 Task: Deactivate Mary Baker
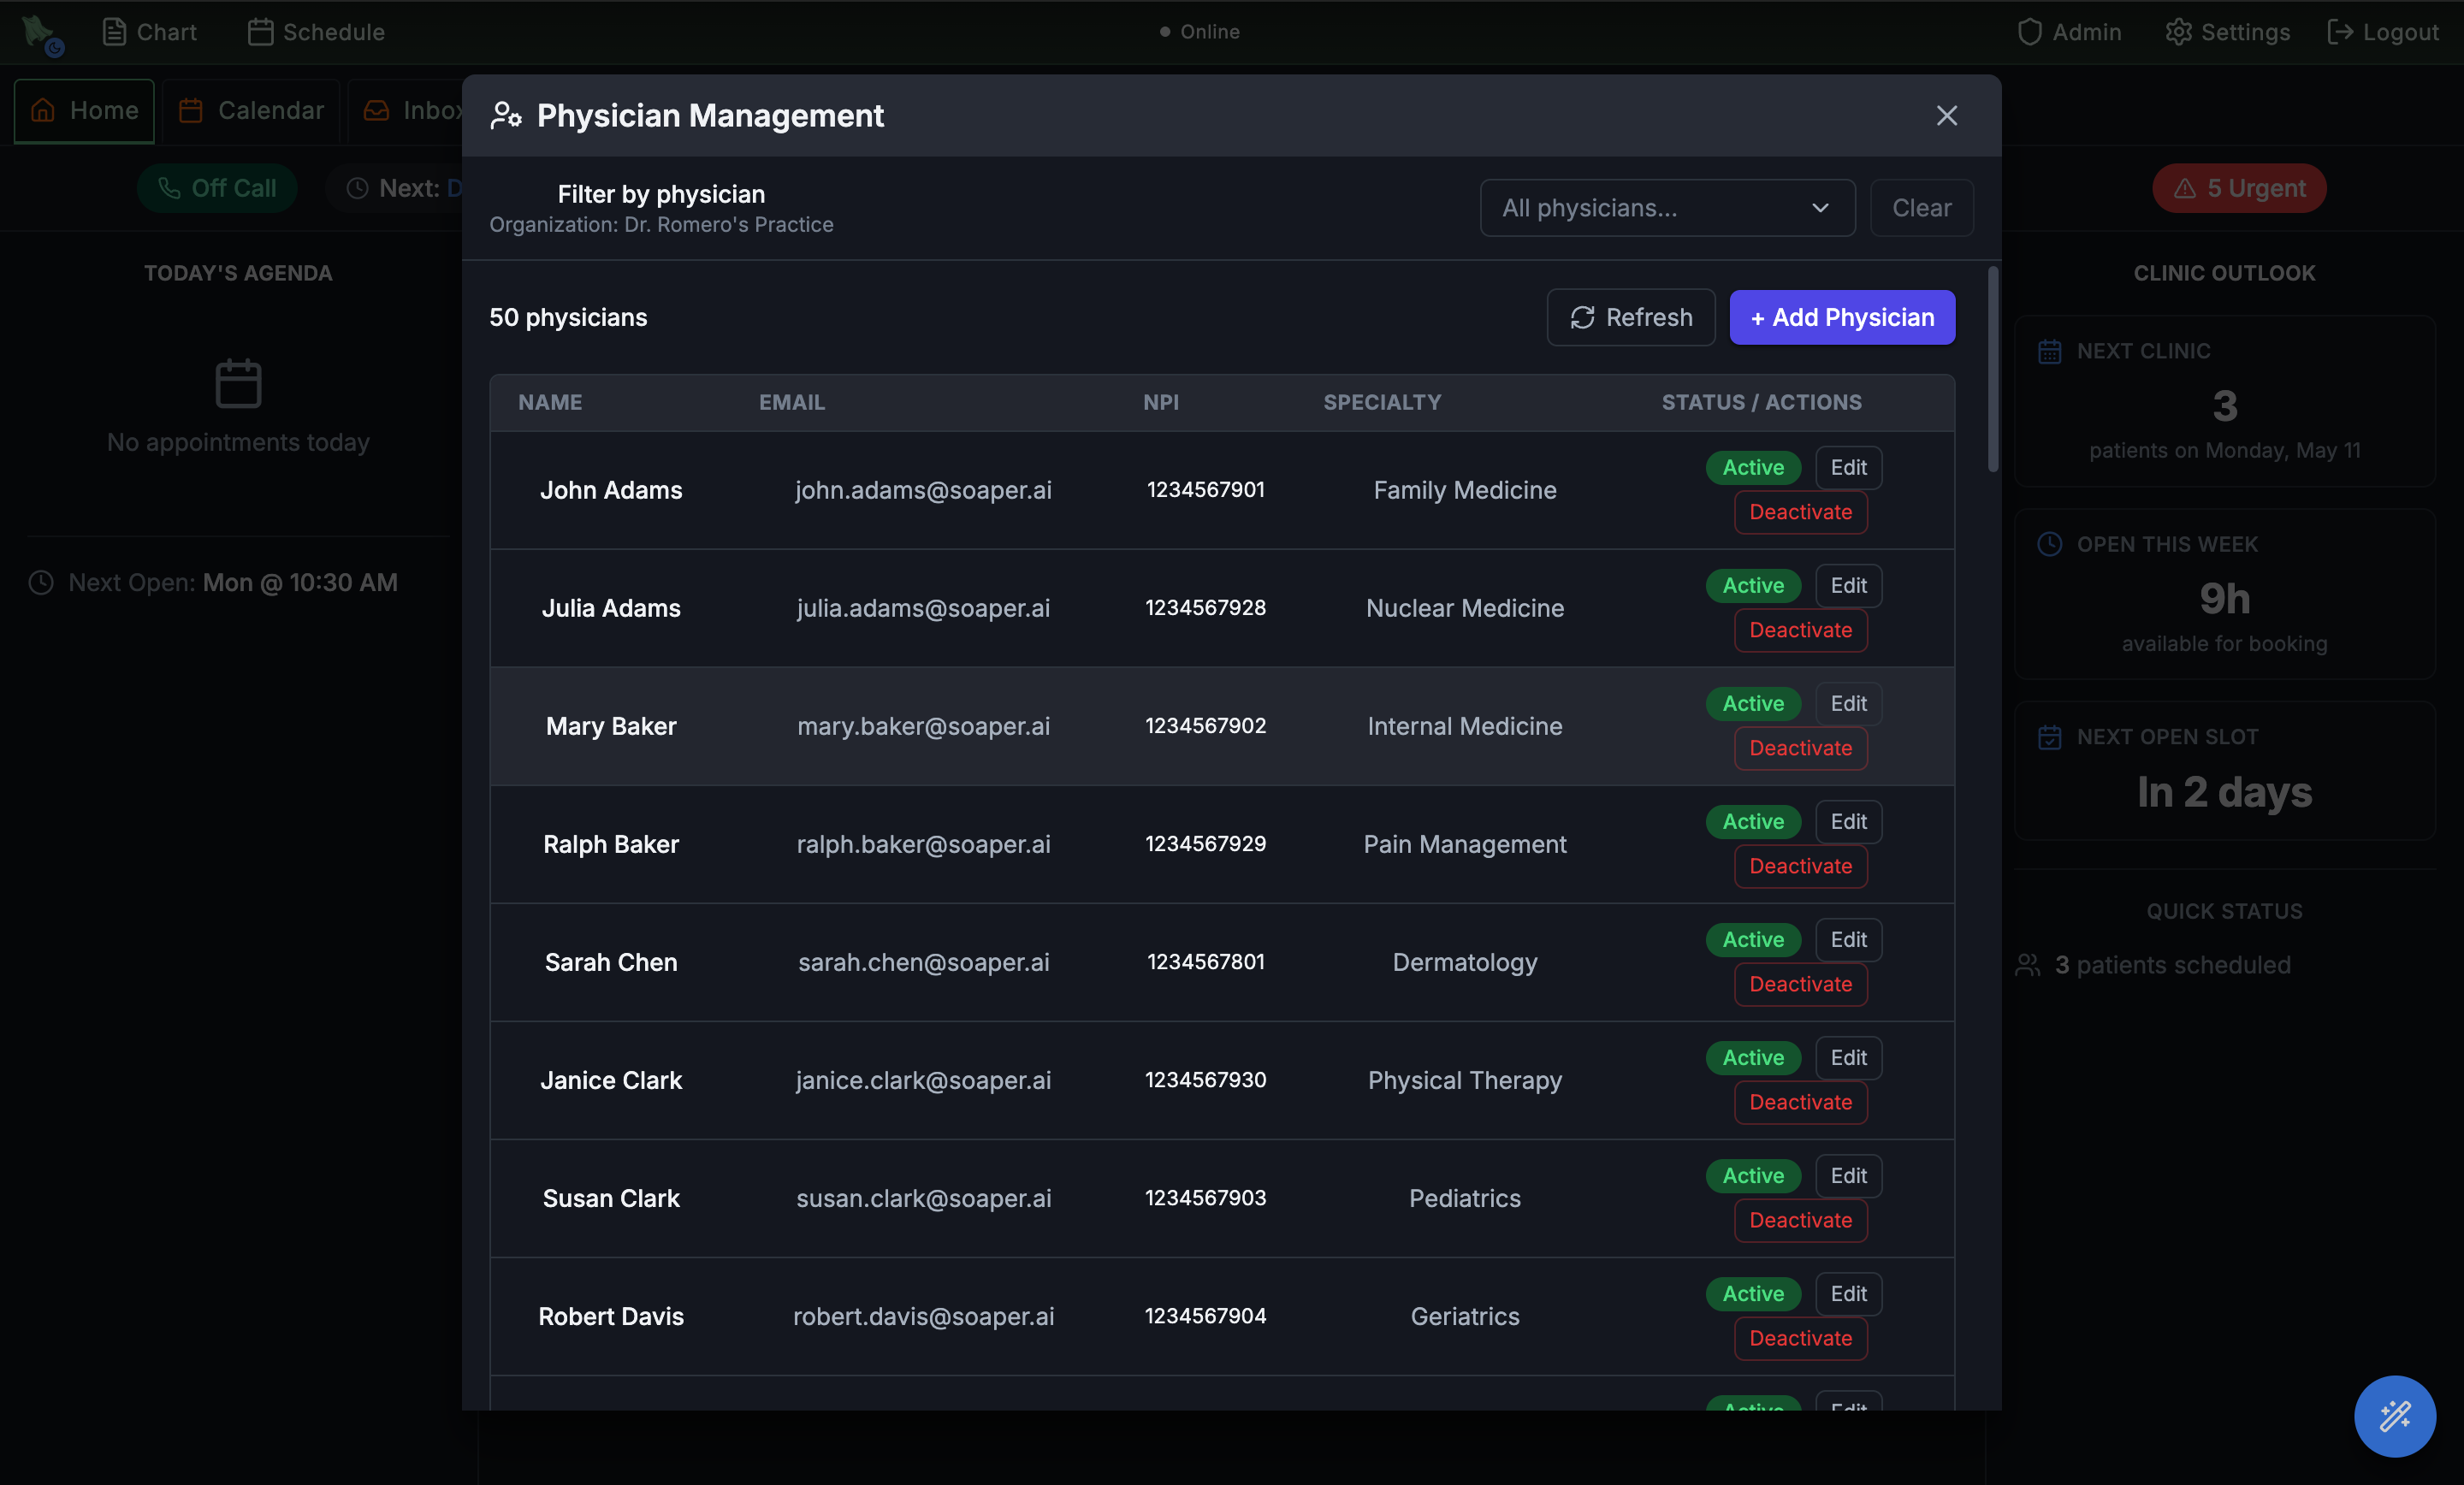point(1800,748)
